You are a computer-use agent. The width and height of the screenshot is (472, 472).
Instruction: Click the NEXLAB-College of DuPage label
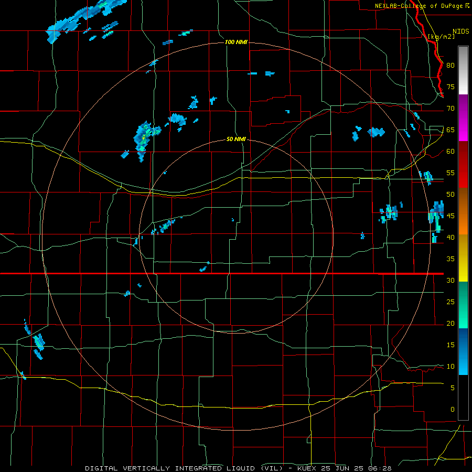pos(419,6)
